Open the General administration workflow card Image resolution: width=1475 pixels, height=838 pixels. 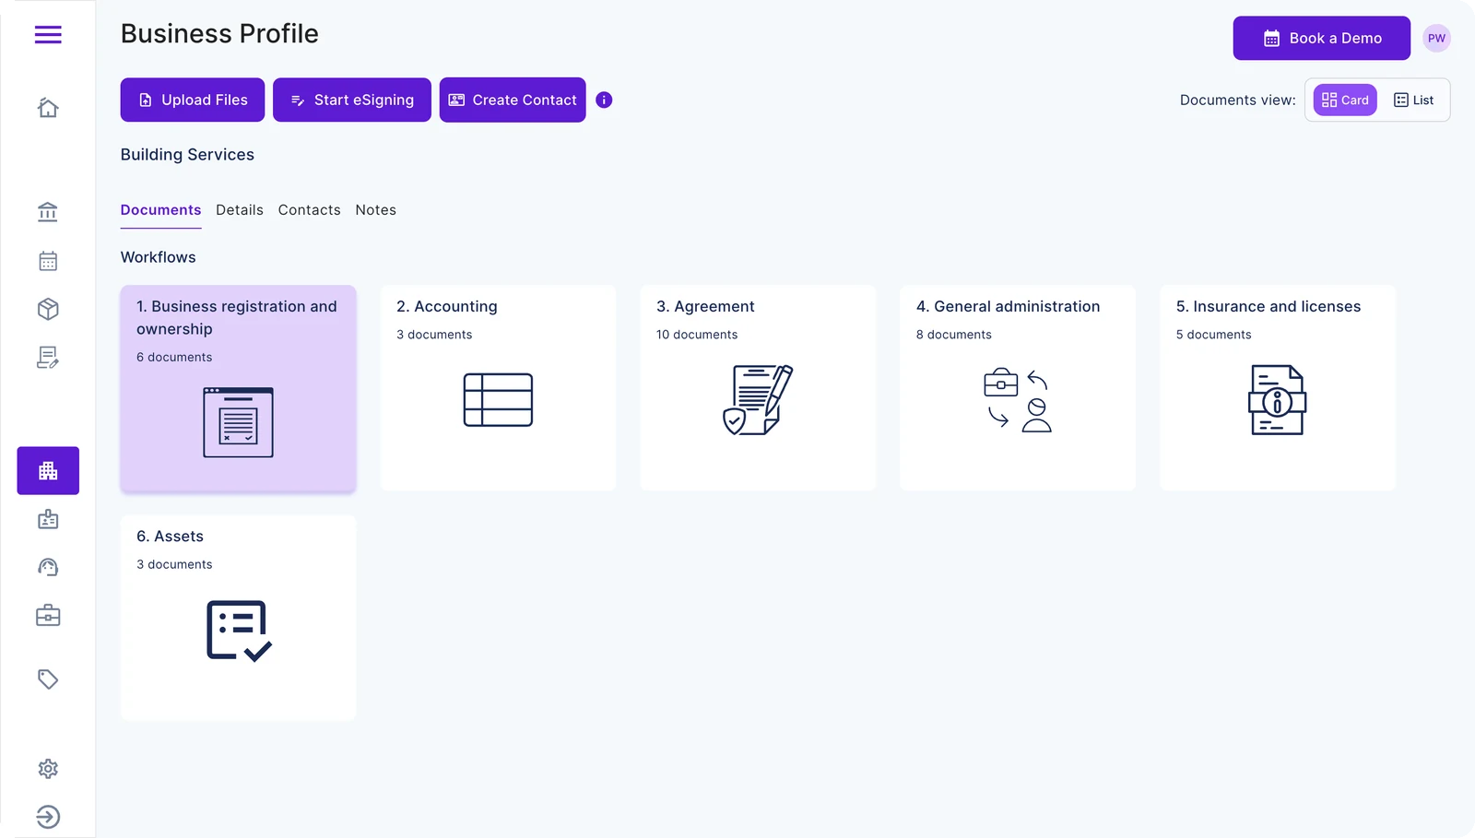[1018, 388]
